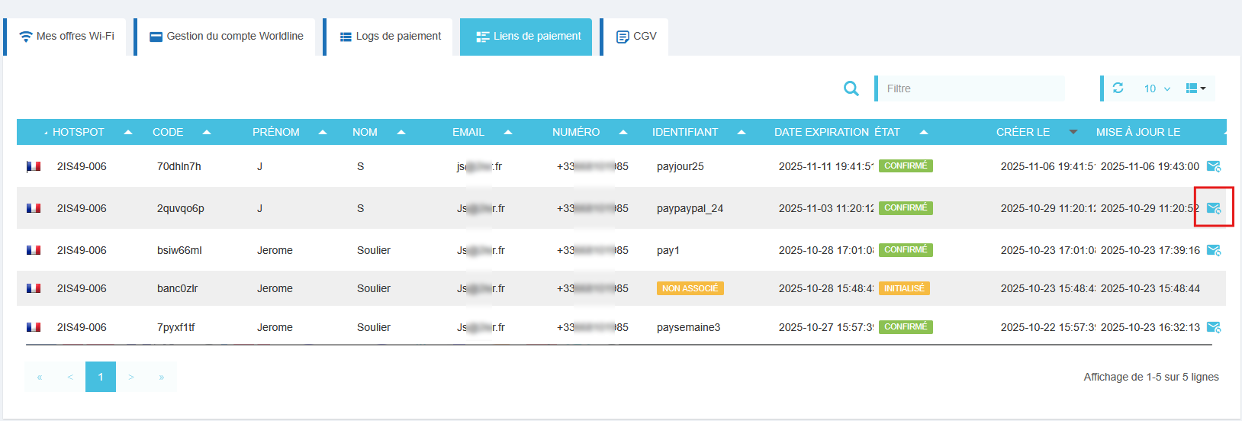1242x421 pixels.
Task: Go to page 1 in pagination
Action: coord(101,377)
